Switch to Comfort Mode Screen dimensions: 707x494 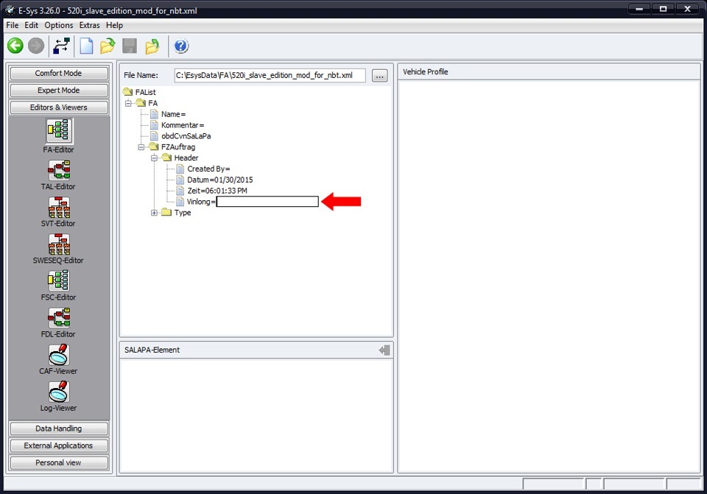coord(59,73)
